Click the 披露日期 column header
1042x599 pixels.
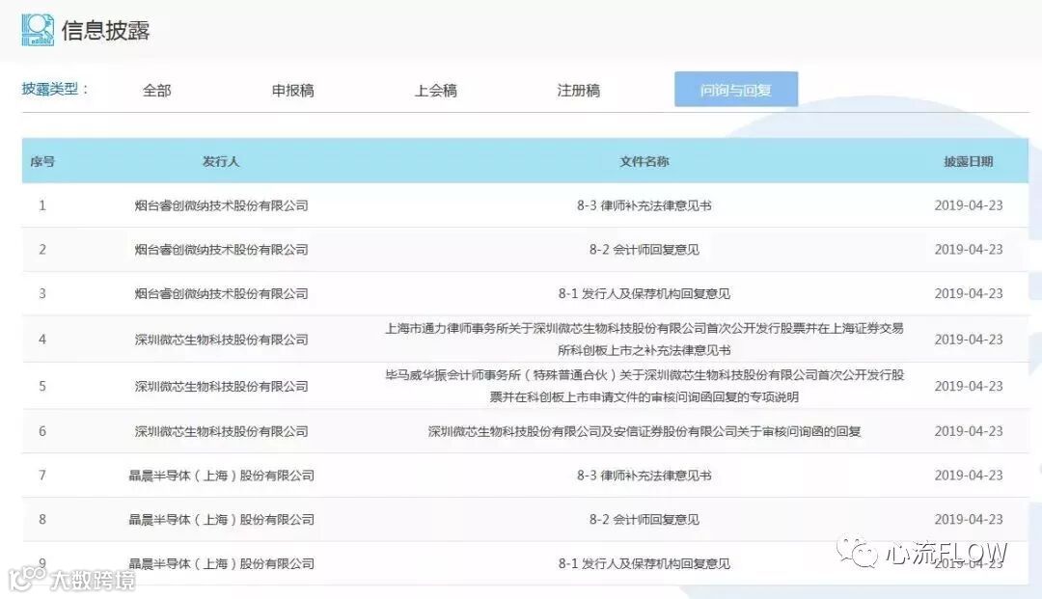(969, 161)
